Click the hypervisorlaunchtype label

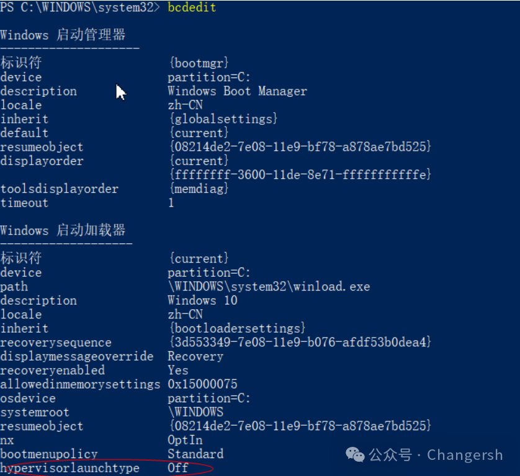(70, 468)
